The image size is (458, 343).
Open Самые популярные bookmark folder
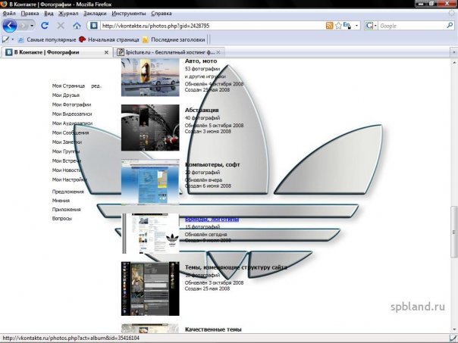(47, 39)
